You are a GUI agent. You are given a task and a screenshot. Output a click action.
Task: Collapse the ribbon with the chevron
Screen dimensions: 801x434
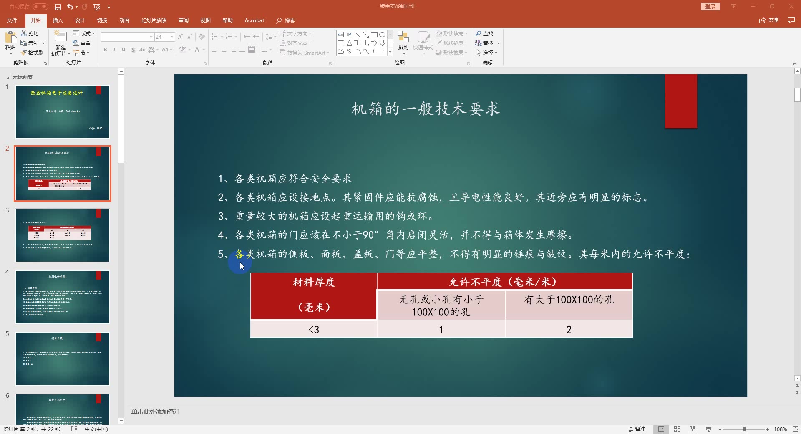[795, 63]
